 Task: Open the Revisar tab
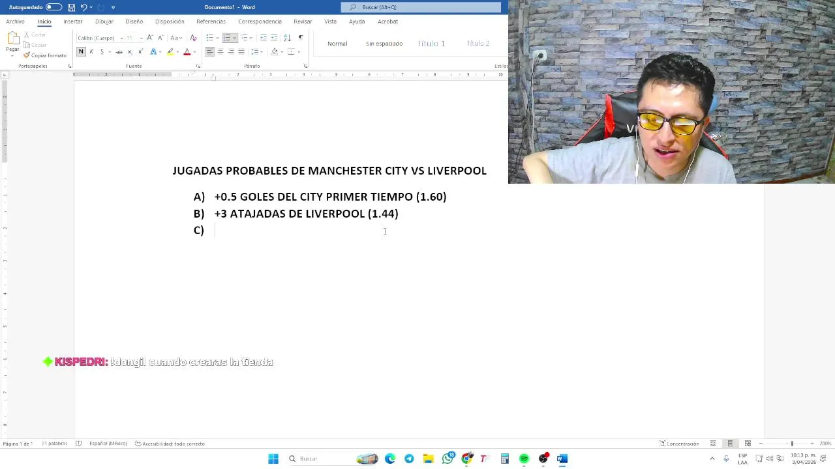(x=303, y=21)
